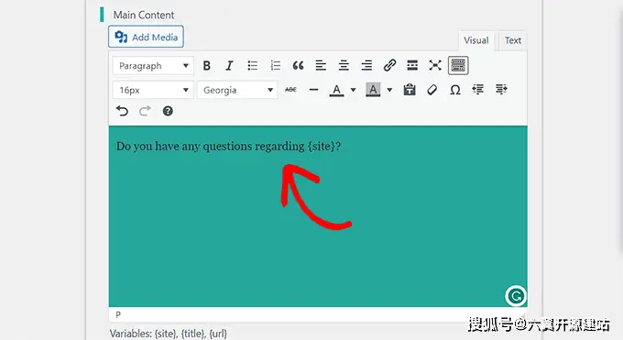Insert a numbered list
Image resolution: width=623 pixels, height=340 pixels.
coord(276,66)
